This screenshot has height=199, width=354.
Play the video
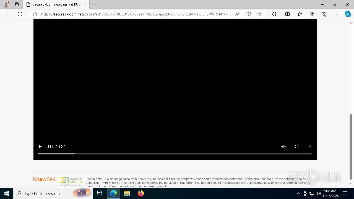pos(40,146)
